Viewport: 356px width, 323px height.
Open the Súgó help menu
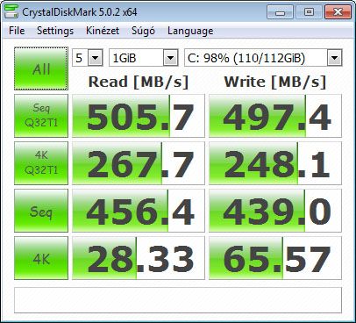[x=143, y=31]
